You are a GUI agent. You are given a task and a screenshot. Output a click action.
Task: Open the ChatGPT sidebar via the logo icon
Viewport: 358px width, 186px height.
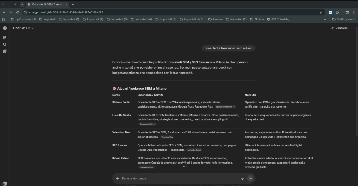pyautogui.click(x=5, y=28)
